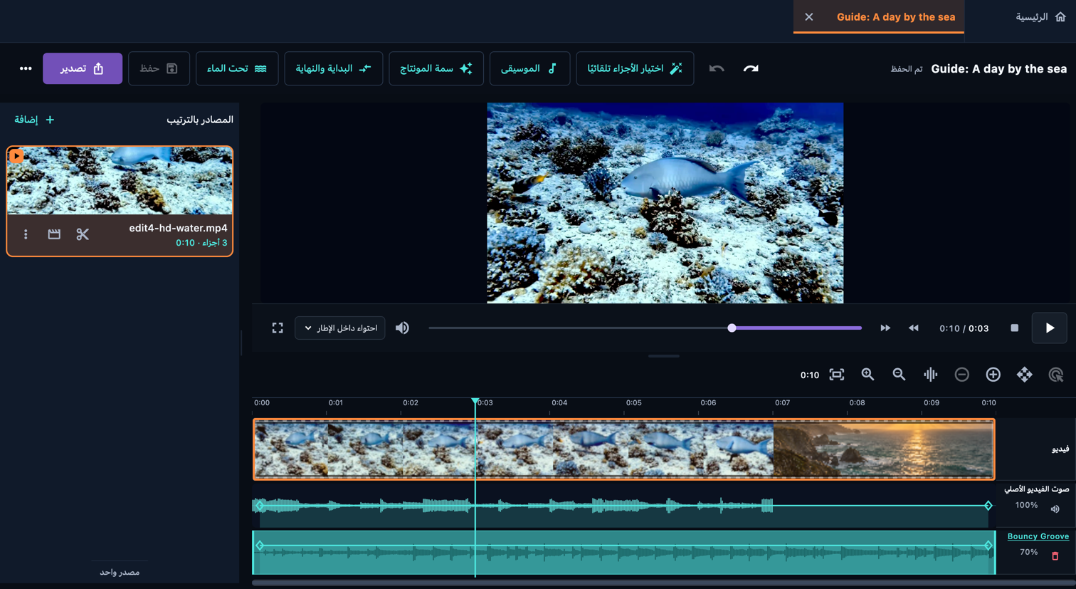Viewport: 1076px width, 589px height.
Task: Mute the original video audio track speaker
Action: click(x=1055, y=509)
